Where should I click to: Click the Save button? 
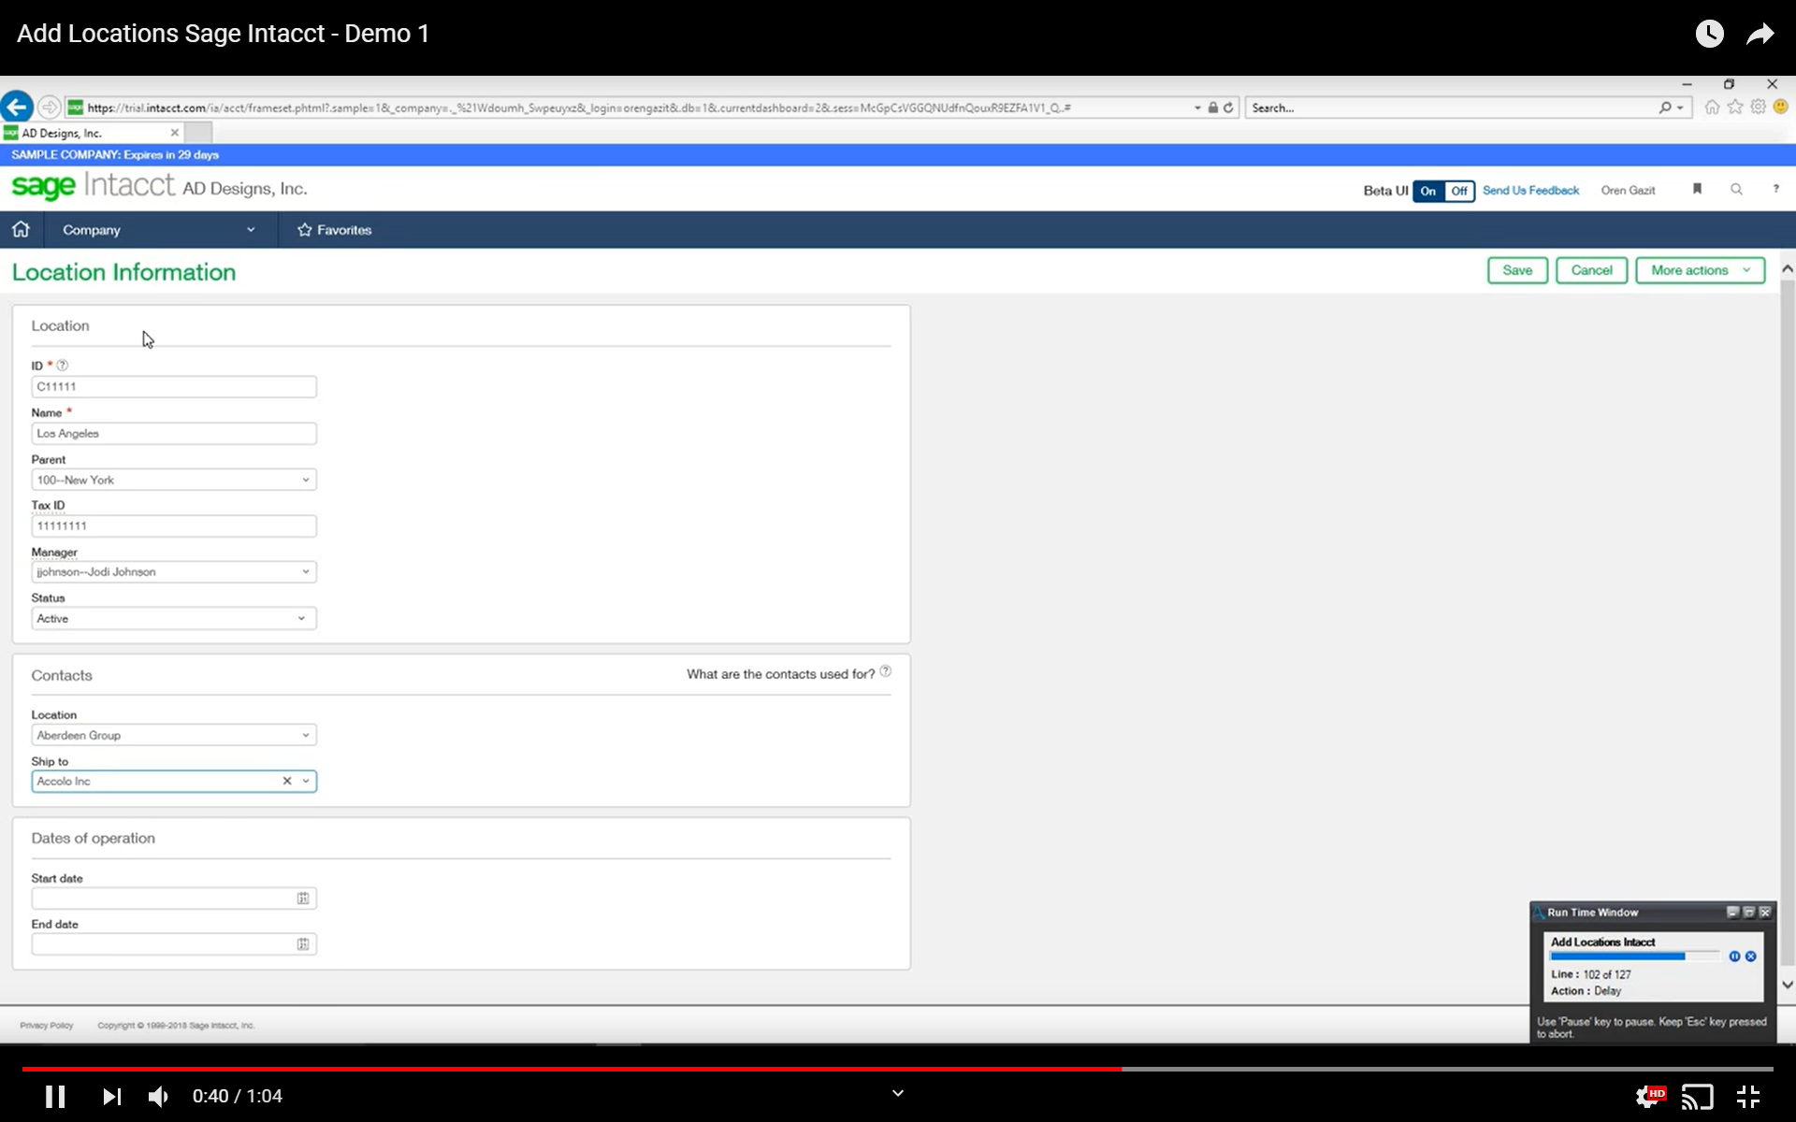click(1517, 270)
